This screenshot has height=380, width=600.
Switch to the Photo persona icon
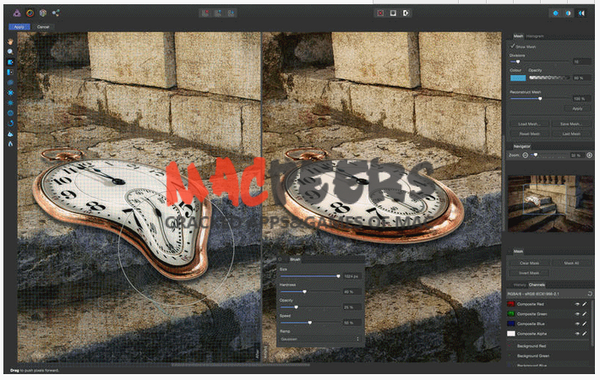click(x=18, y=13)
